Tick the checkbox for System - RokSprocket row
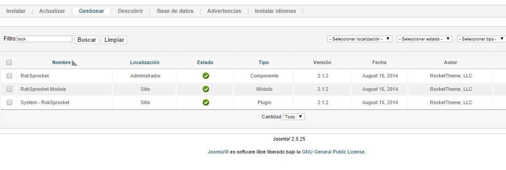This screenshot has width=506, height=170. click(x=9, y=102)
